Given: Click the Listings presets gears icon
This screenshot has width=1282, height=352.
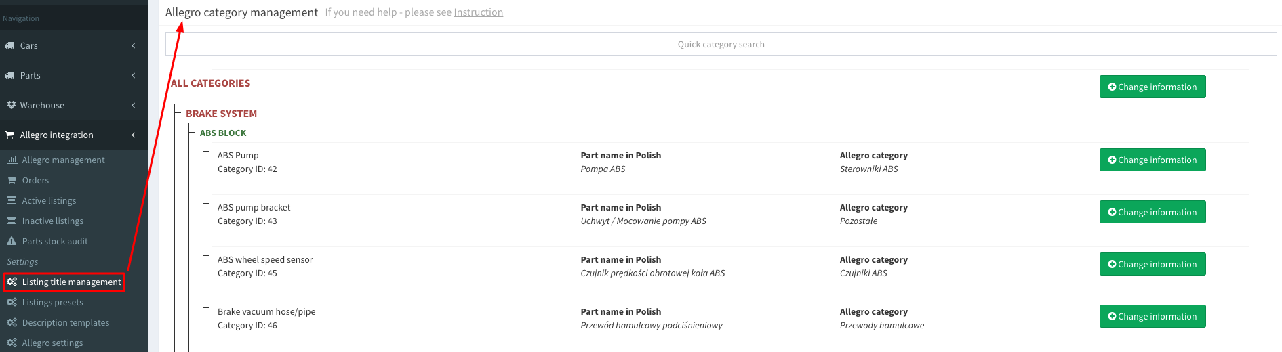Looking at the screenshot, I should tap(12, 303).
